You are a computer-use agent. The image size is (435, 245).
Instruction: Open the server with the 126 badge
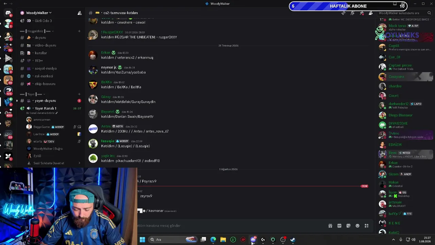[8, 91]
